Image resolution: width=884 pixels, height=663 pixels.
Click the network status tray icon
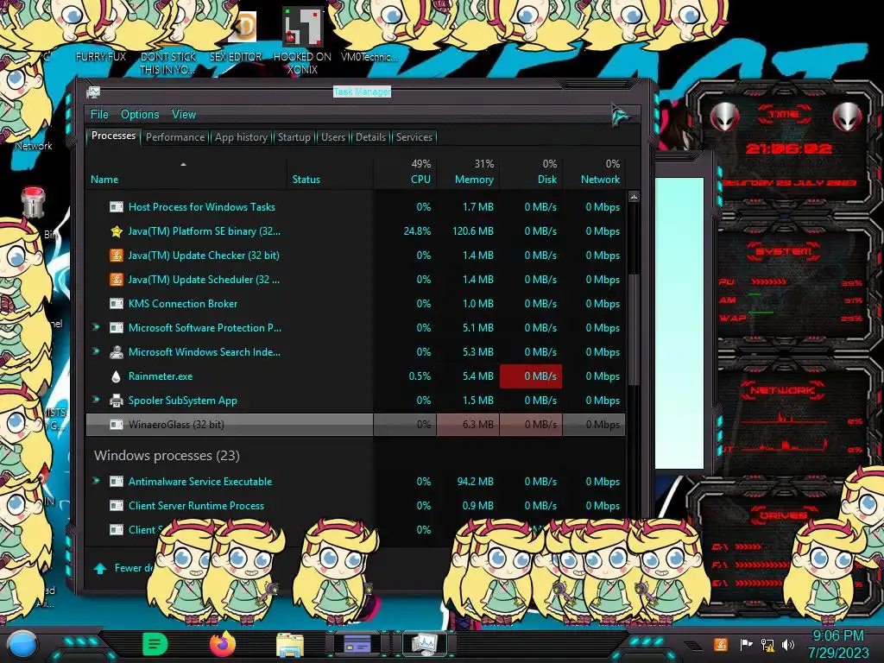(x=767, y=644)
